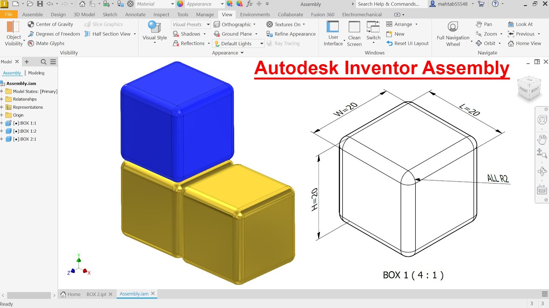
Task: Open the Model browser hamburger menu
Action: coord(53,62)
